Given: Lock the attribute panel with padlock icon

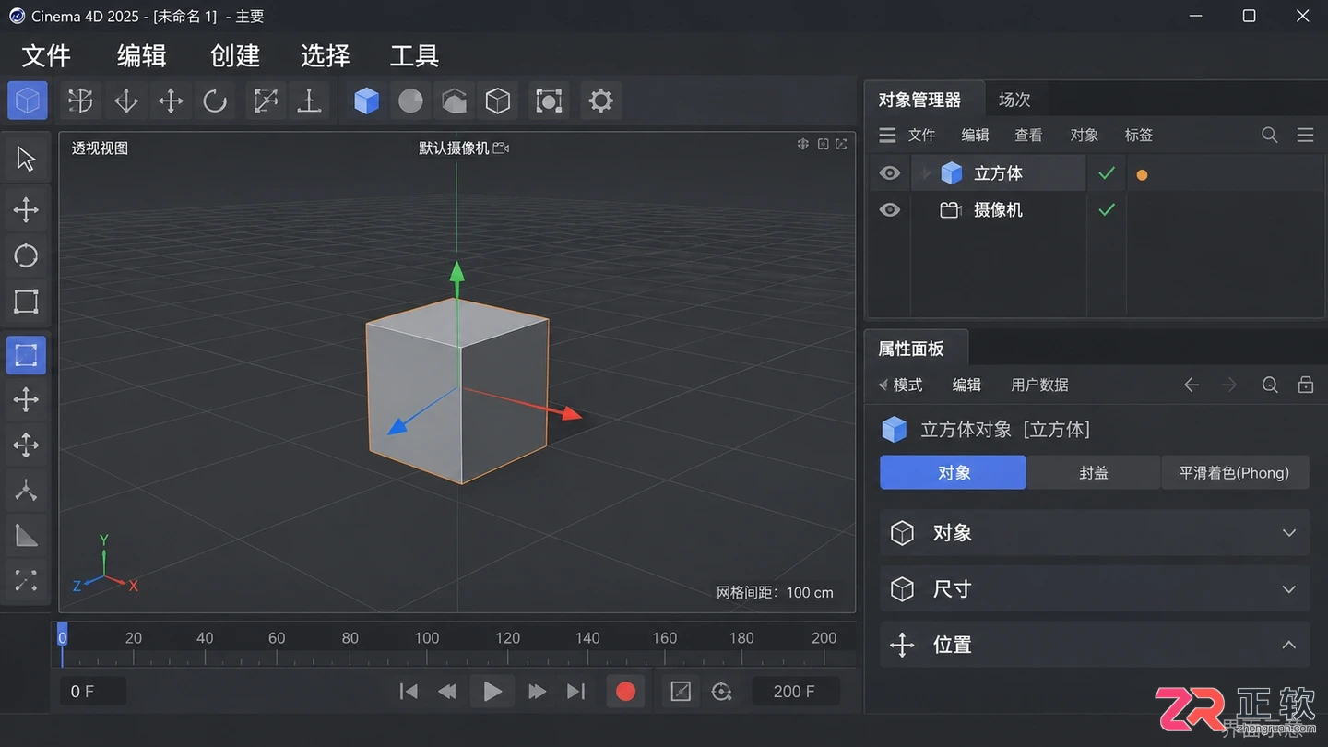Looking at the screenshot, I should [x=1306, y=385].
